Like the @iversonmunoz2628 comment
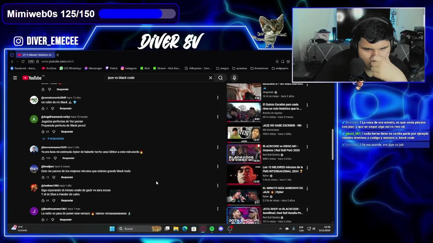Screen dimensions: 433x243 click(x=43, y=158)
